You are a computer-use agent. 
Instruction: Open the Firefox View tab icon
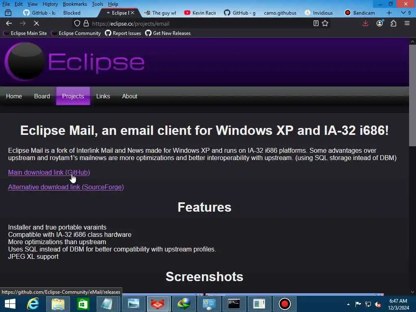point(8,13)
